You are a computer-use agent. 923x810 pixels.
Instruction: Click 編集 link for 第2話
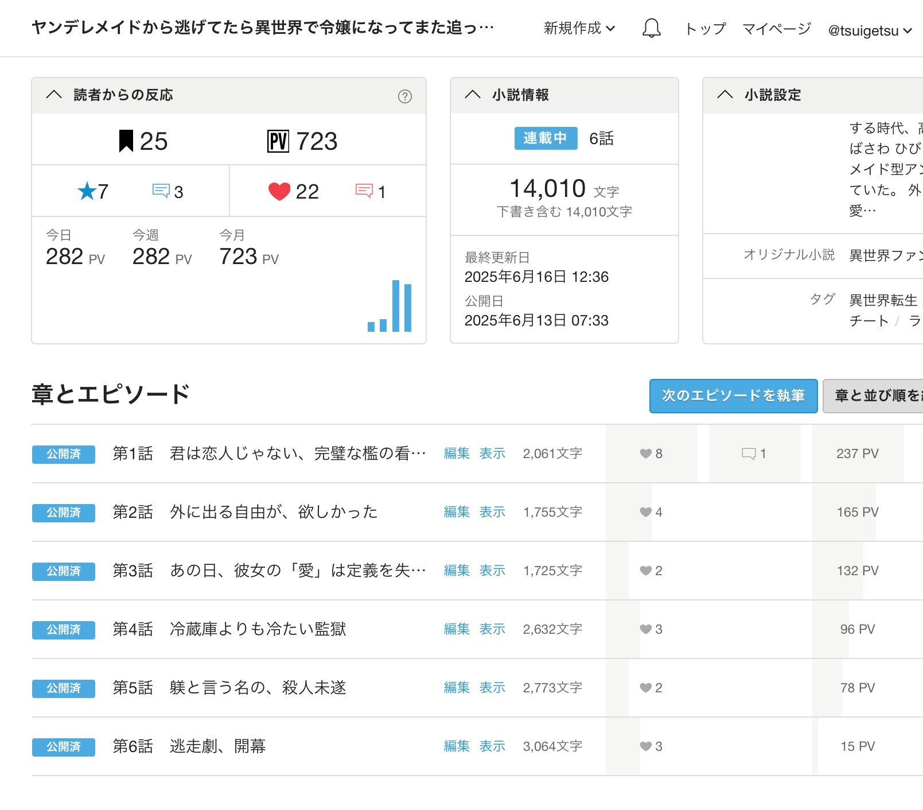pyautogui.click(x=457, y=512)
